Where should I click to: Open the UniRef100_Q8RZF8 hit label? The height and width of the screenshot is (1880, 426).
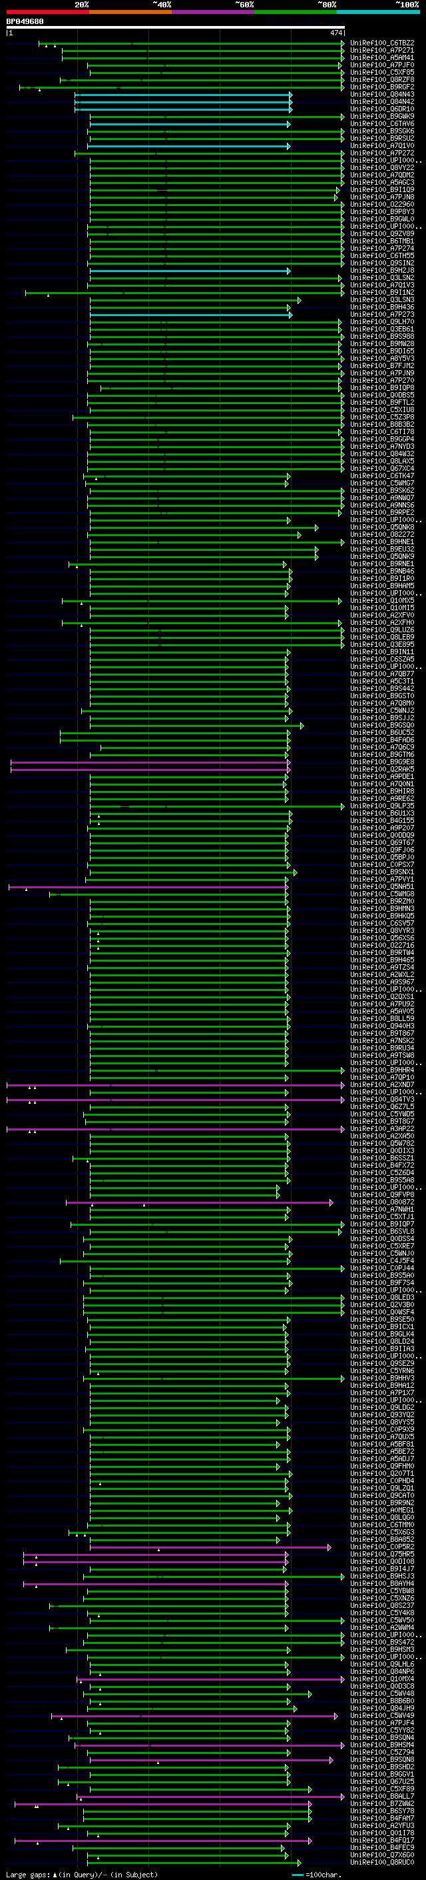click(382, 79)
